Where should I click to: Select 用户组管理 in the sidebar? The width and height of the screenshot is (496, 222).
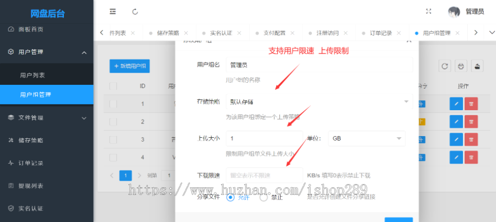(46, 95)
